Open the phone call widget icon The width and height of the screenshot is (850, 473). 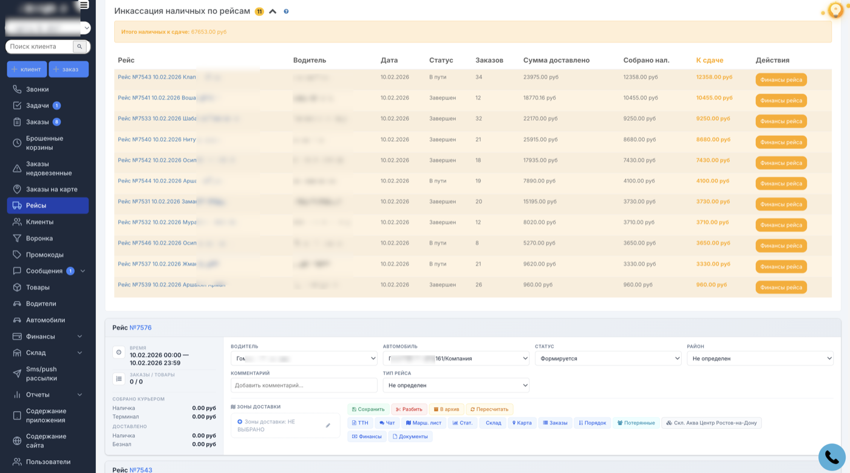831,457
